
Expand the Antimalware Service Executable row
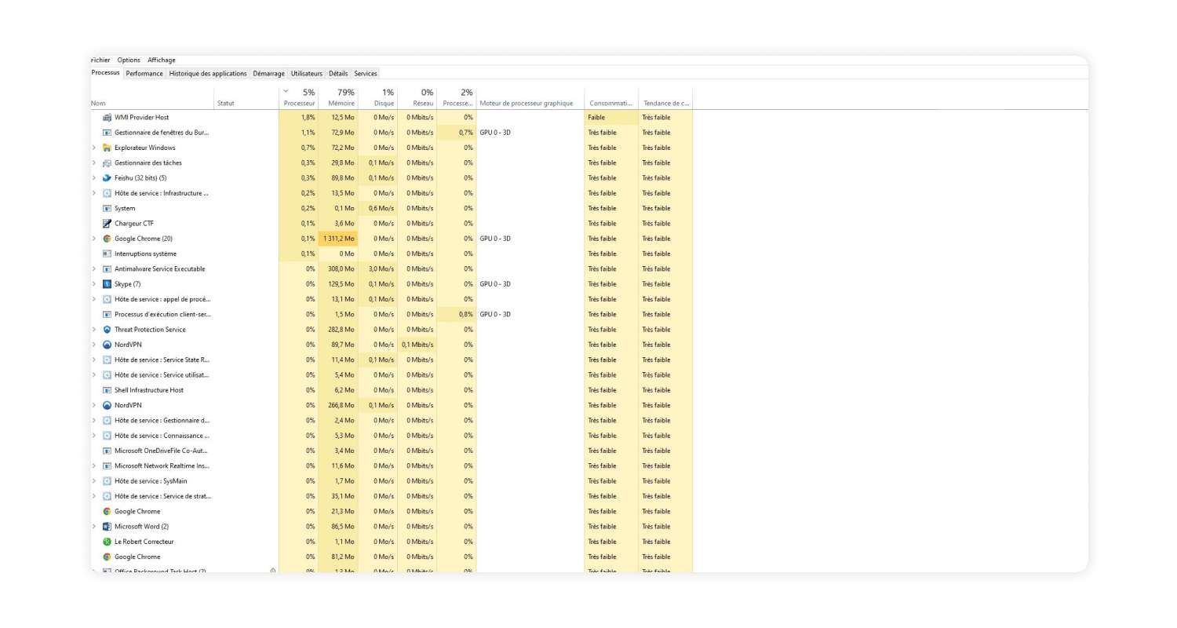[94, 269]
